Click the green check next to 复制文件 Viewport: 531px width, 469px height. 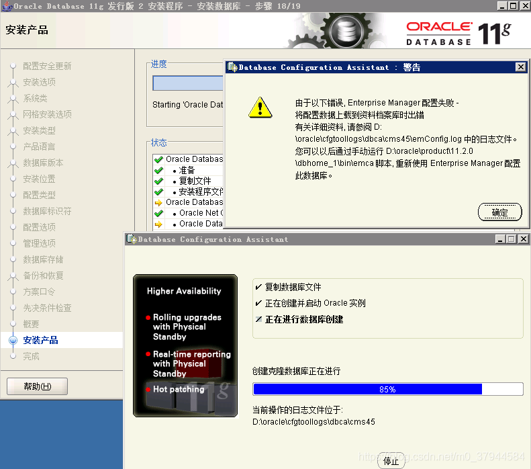pyautogui.click(x=158, y=181)
